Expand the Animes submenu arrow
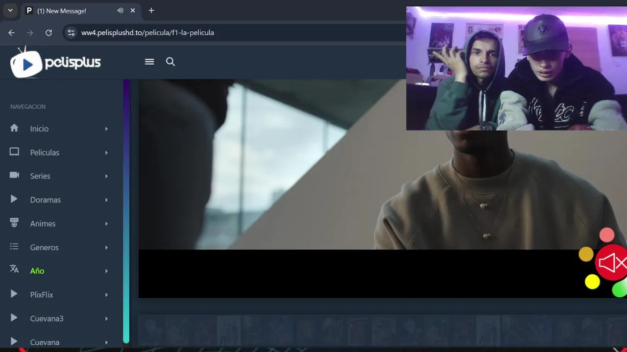627x352 pixels. pos(106,223)
